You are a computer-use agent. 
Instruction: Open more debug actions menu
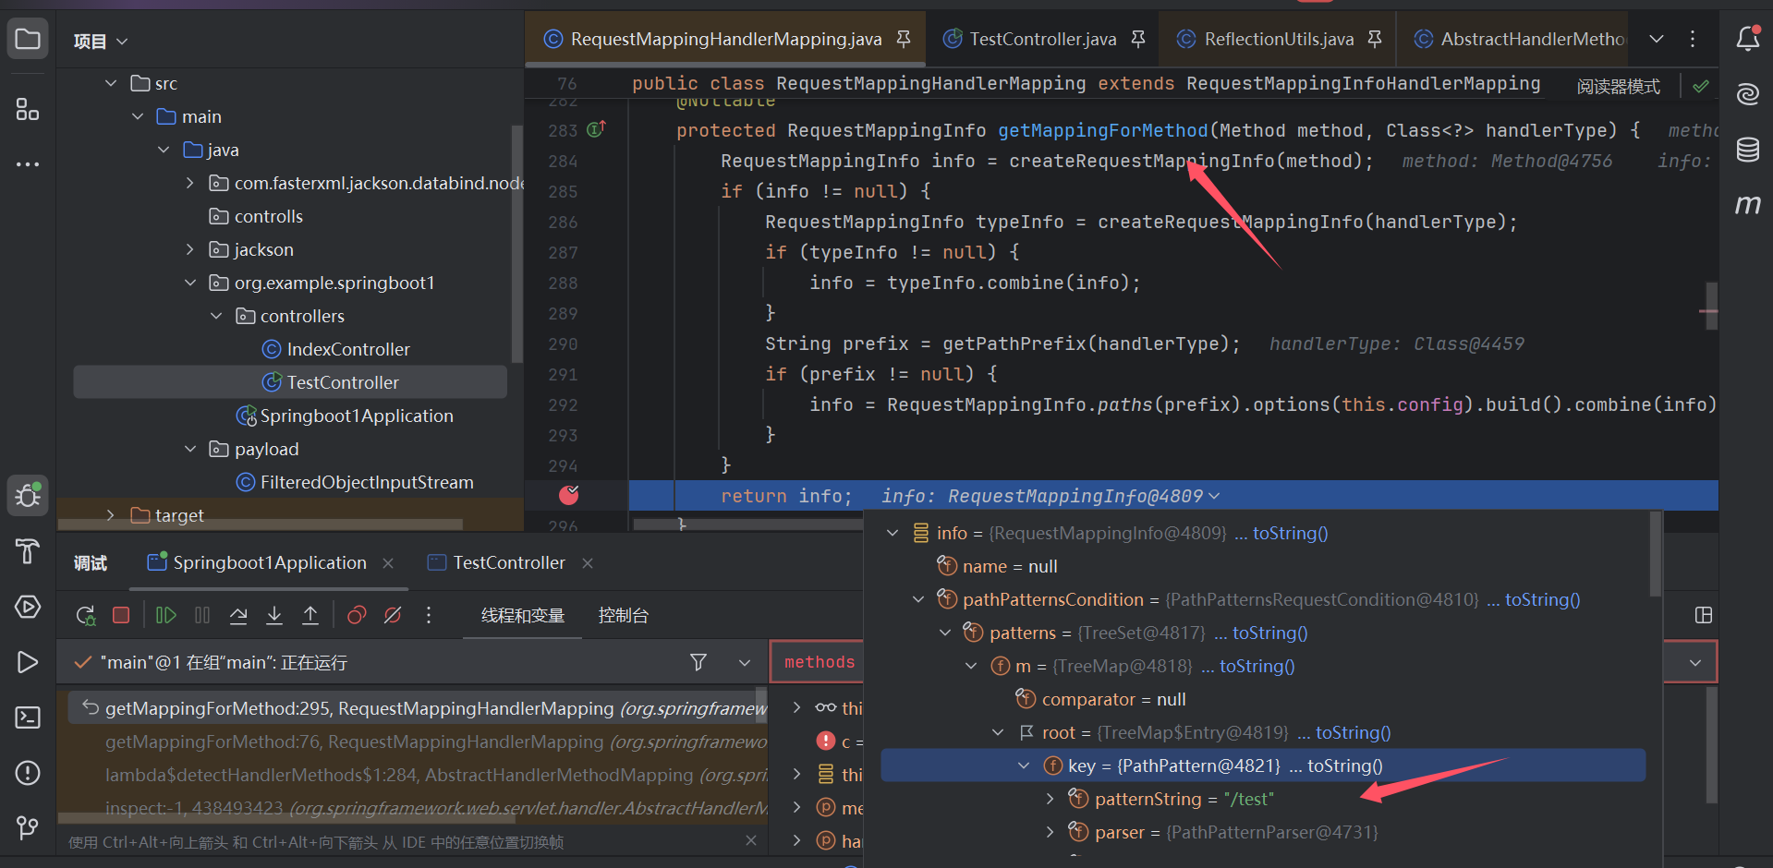[429, 615]
